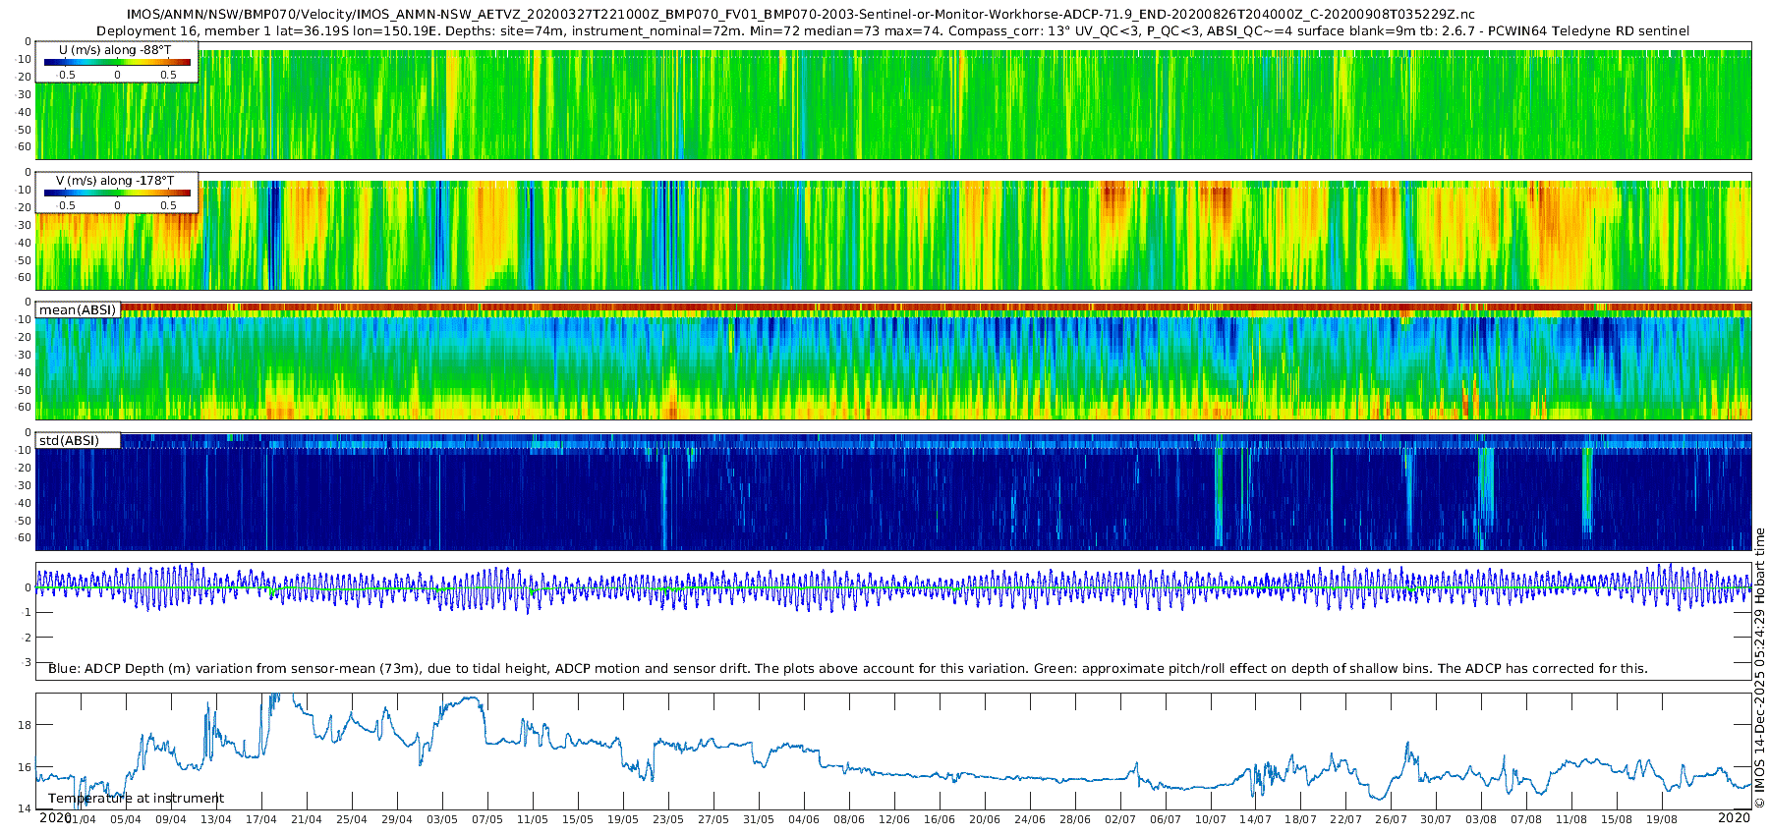1769x835 pixels.
Task: Click the vertical IMOS copyright timestamp text
Action: pos(1759,668)
